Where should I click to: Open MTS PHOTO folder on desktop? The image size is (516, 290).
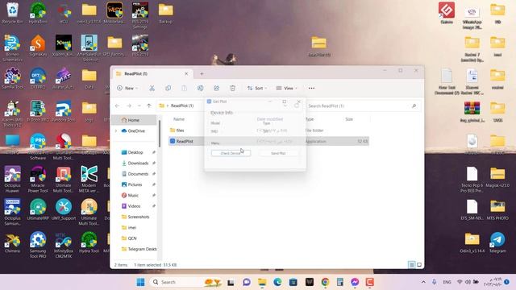click(497, 209)
